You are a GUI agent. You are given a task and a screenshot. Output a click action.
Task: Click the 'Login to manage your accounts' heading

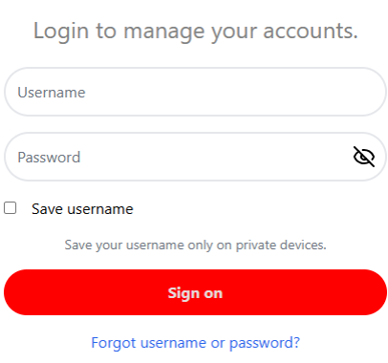[196, 32]
